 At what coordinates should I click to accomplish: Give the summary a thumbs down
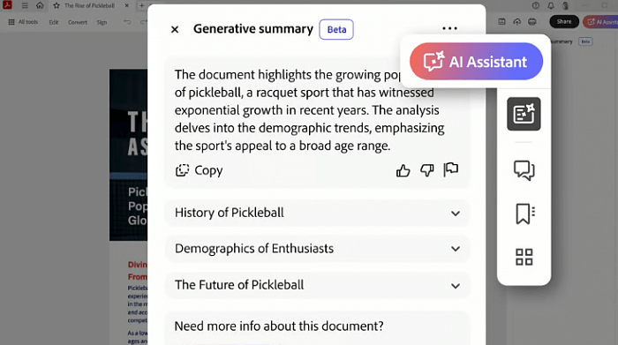[x=426, y=170]
